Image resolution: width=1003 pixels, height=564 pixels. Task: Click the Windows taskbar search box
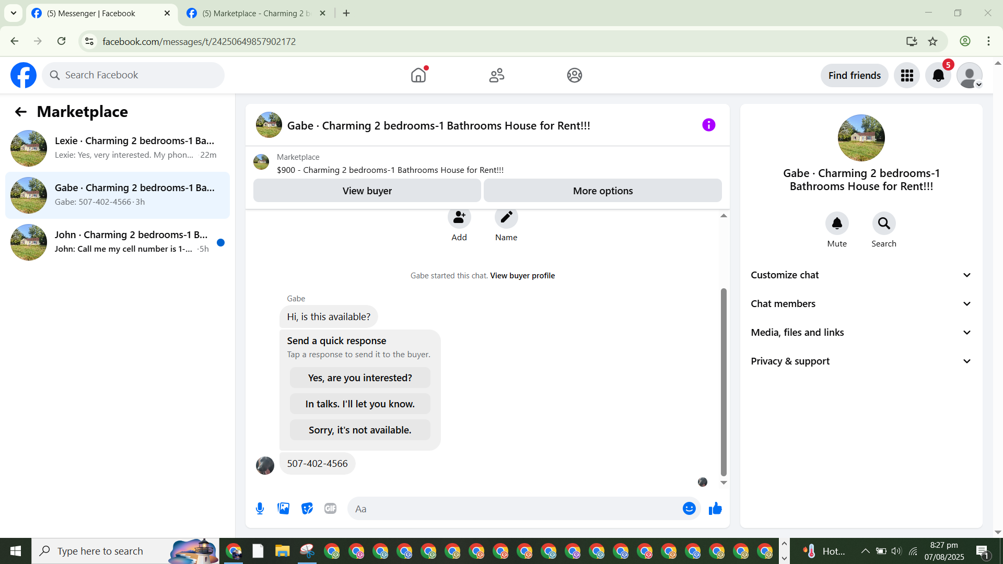click(125, 551)
